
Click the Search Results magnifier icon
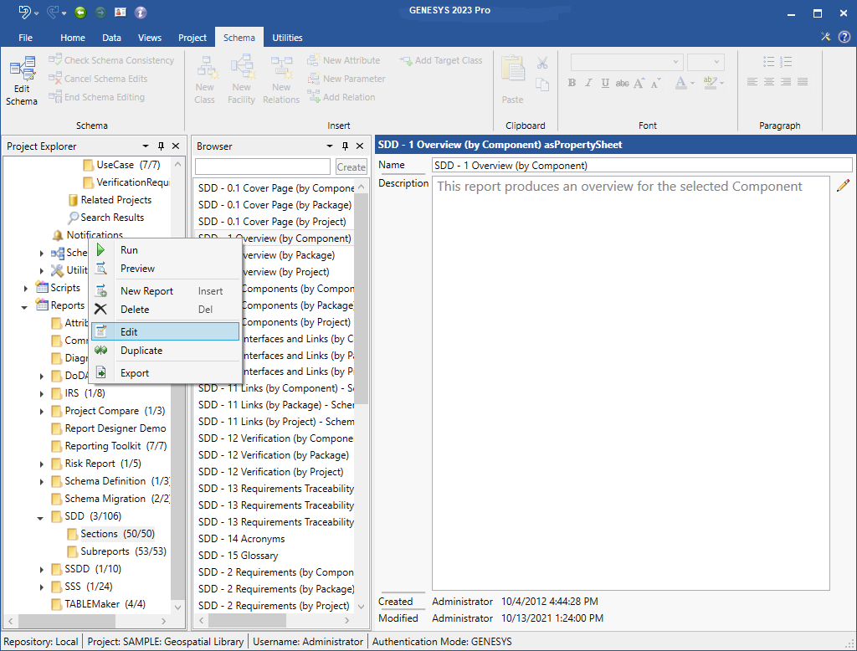click(x=74, y=218)
